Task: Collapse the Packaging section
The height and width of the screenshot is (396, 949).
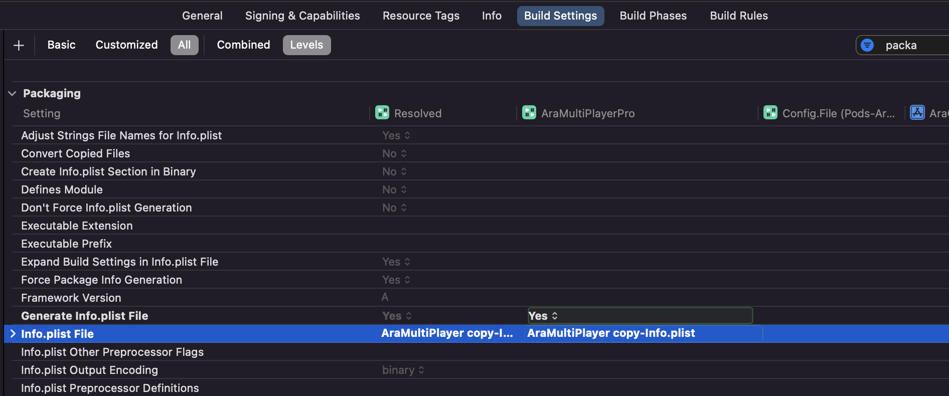Action: [12, 93]
